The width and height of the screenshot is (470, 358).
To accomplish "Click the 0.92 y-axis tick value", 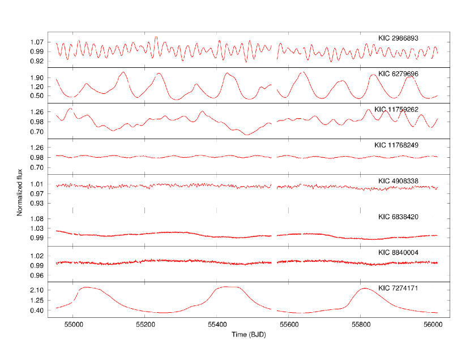I will tap(37, 61).
